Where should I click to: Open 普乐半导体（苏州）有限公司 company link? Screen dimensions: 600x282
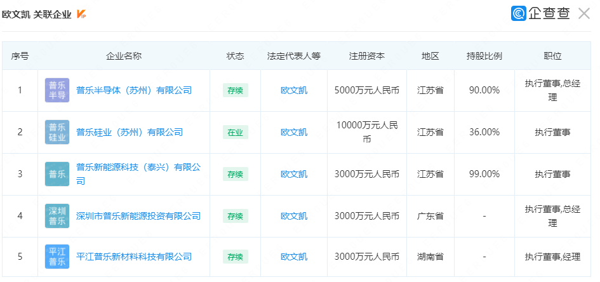(134, 90)
